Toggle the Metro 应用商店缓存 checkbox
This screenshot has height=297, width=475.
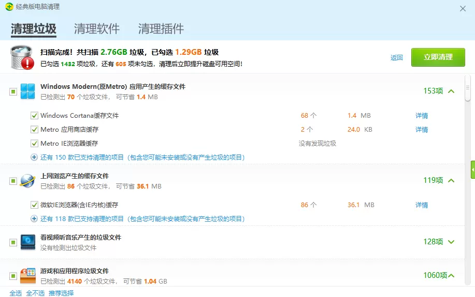[35, 130]
